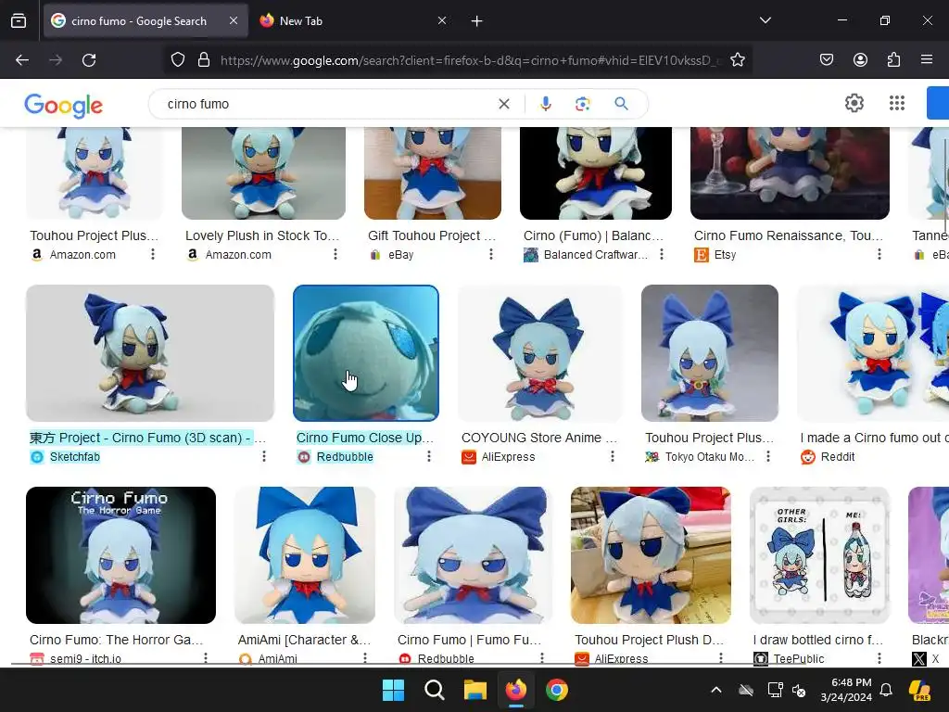Image resolution: width=949 pixels, height=712 pixels.
Task: Open options for Sketchfab Cirno result
Action: tap(264, 456)
